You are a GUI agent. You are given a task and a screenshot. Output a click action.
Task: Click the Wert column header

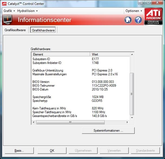pyautogui.click(x=110, y=54)
